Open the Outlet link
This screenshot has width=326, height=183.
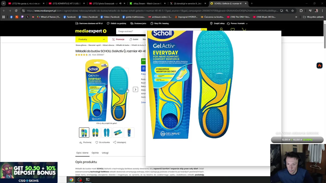point(134,39)
